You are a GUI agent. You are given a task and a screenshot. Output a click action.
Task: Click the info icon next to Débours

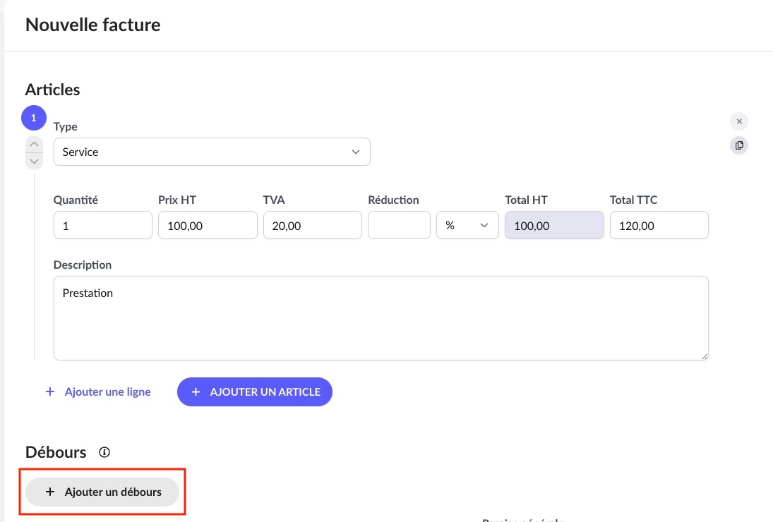coord(104,452)
